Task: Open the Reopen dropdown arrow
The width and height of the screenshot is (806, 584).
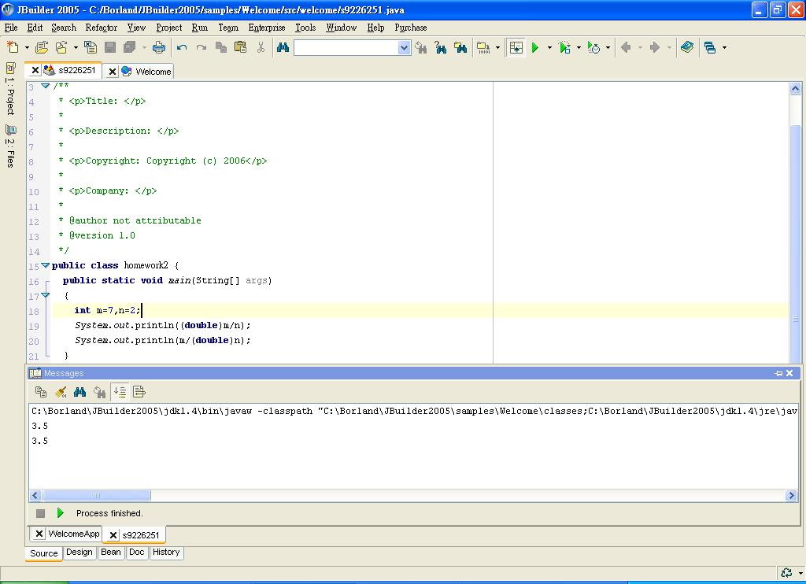Action: click(x=76, y=48)
